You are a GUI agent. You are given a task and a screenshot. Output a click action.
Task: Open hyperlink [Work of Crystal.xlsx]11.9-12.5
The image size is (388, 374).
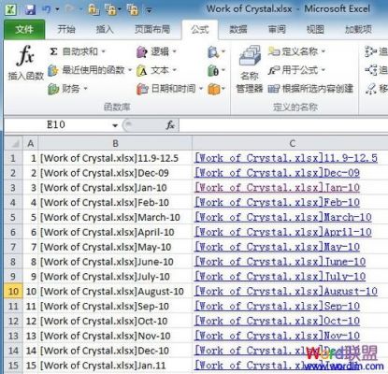point(286,158)
